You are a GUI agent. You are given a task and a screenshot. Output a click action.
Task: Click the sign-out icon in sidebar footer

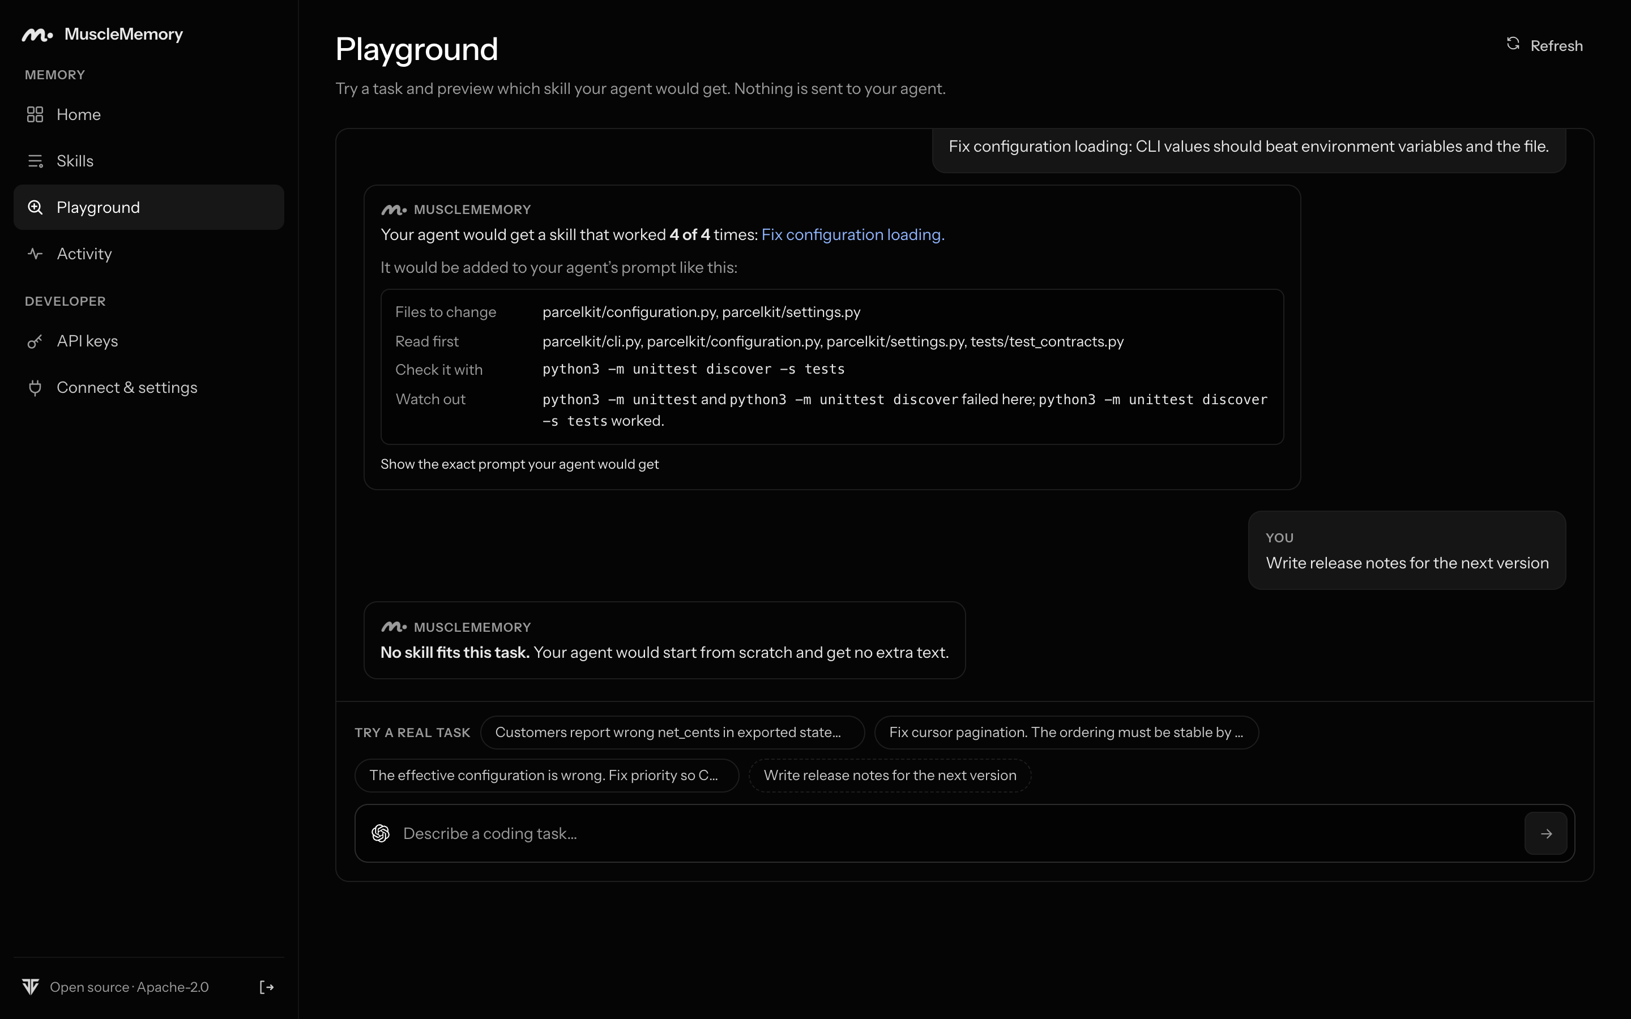point(267,987)
